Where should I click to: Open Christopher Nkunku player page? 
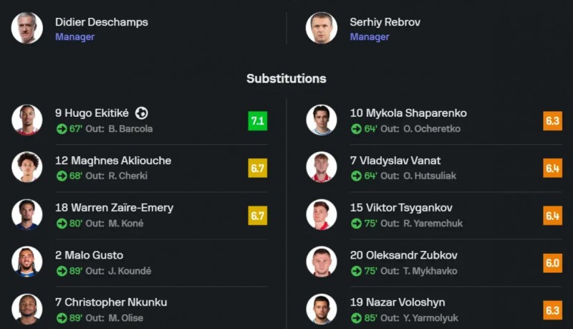(x=111, y=302)
